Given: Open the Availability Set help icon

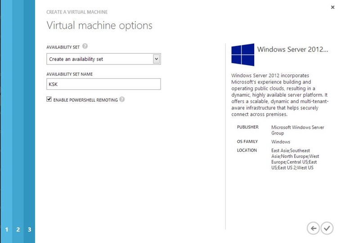Looking at the screenshot, I should [x=85, y=46].
